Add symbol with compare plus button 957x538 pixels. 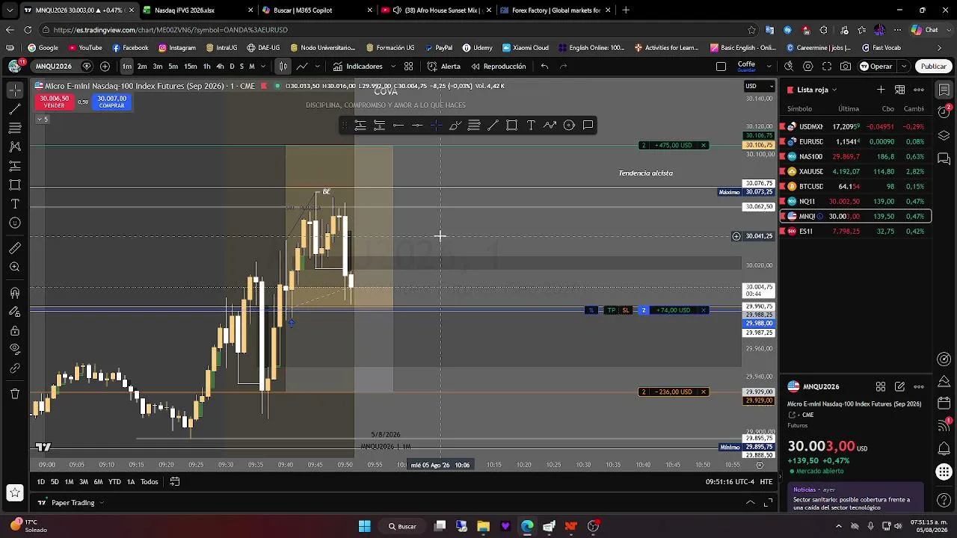click(105, 66)
